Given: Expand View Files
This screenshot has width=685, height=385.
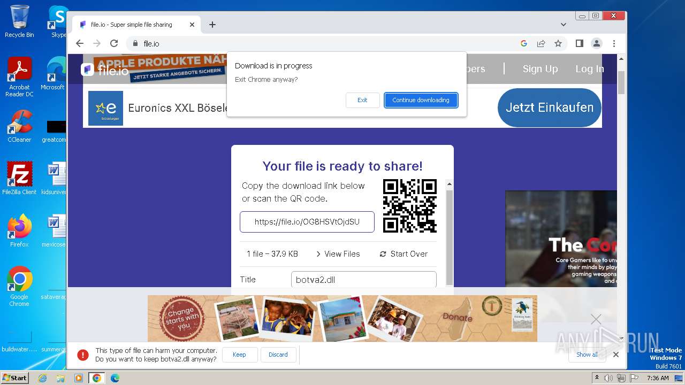Looking at the screenshot, I should 338,254.
